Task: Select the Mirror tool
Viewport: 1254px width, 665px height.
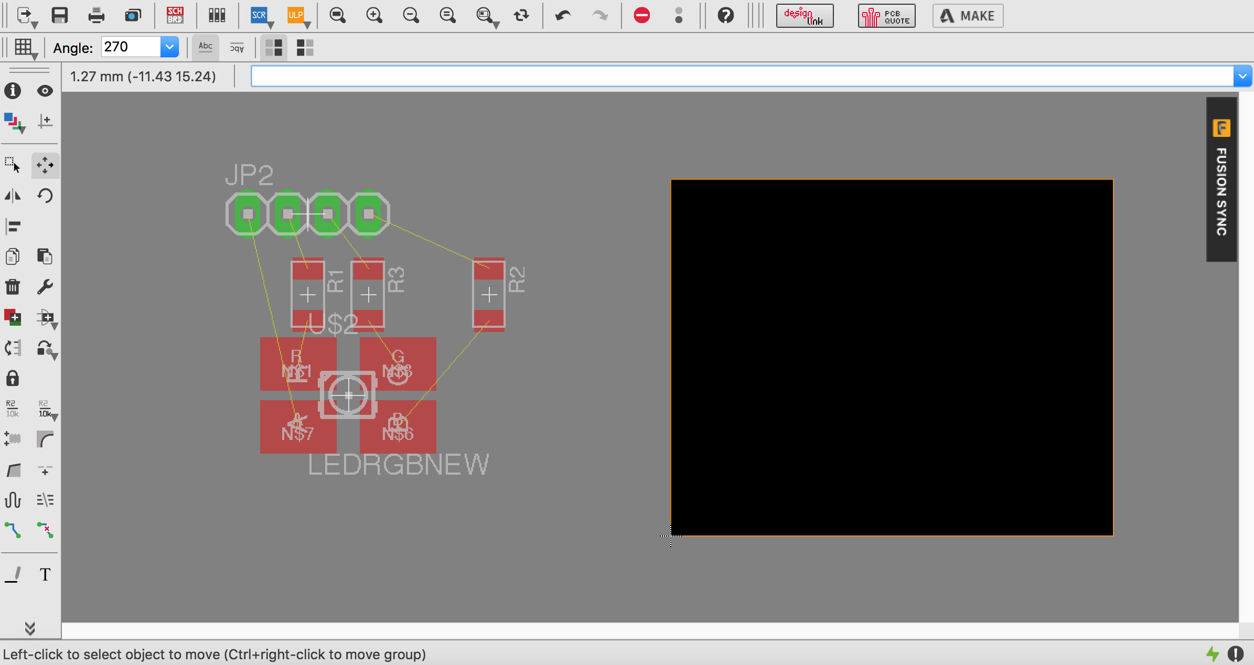Action: [13, 196]
